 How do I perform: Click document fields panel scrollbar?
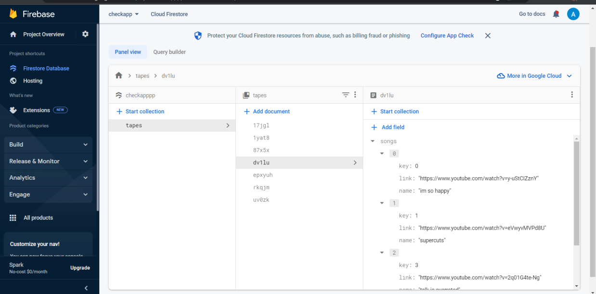576,194
